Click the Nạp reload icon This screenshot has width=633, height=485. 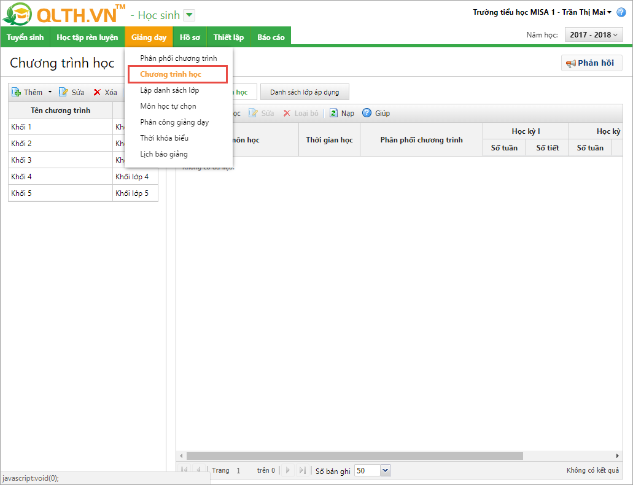pyautogui.click(x=333, y=113)
